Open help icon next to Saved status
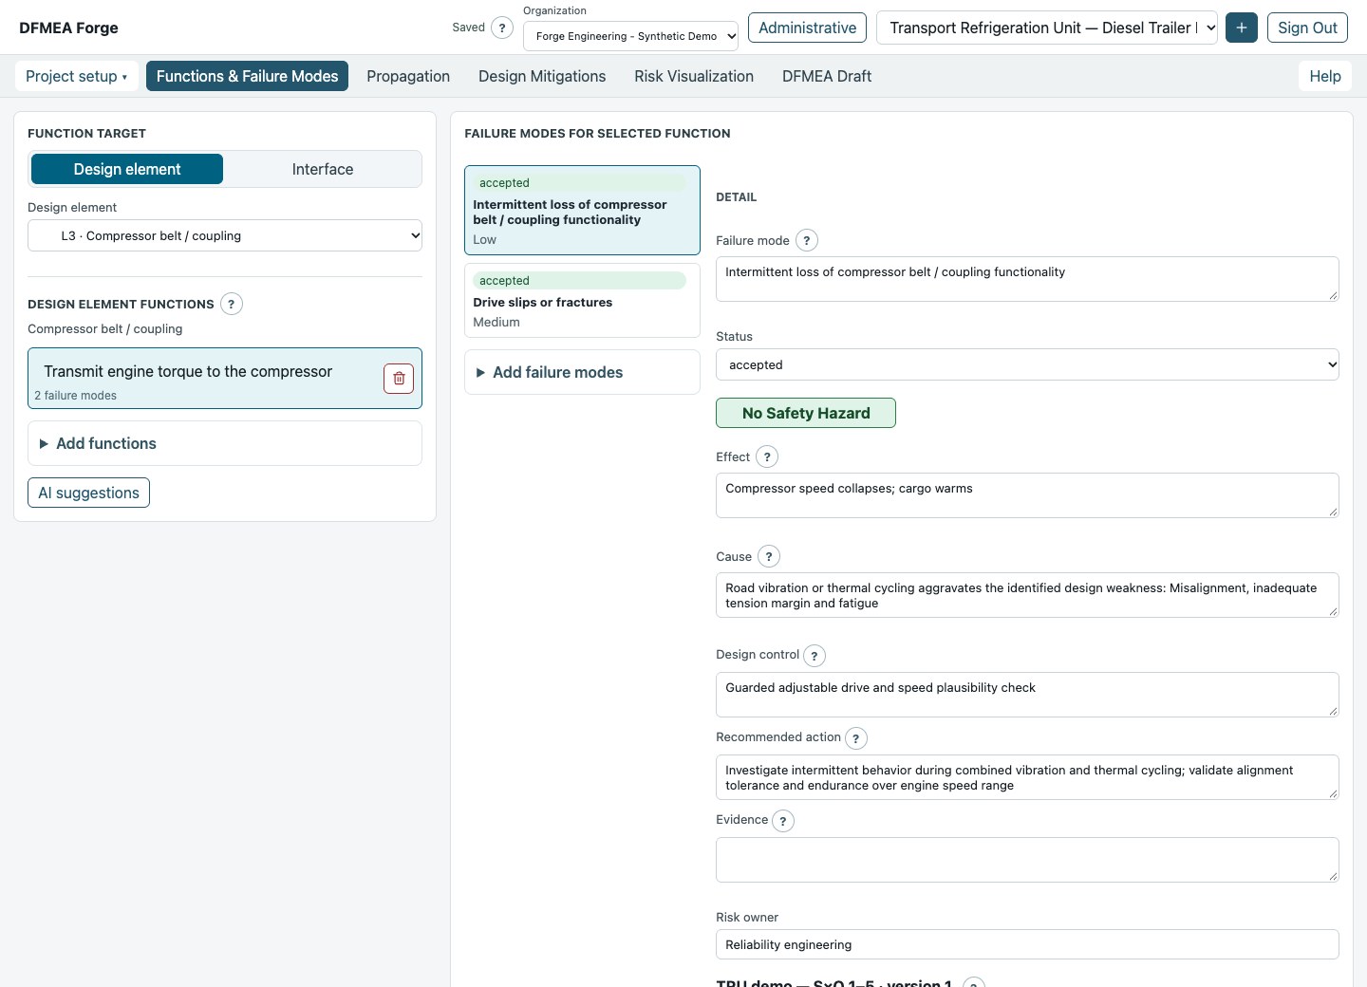The width and height of the screenshot is (1367, 987). [x=502, y=28]
